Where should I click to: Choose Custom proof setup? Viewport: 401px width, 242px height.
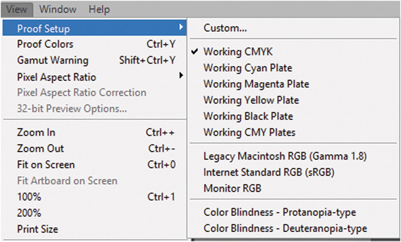[x=225, y=28]
